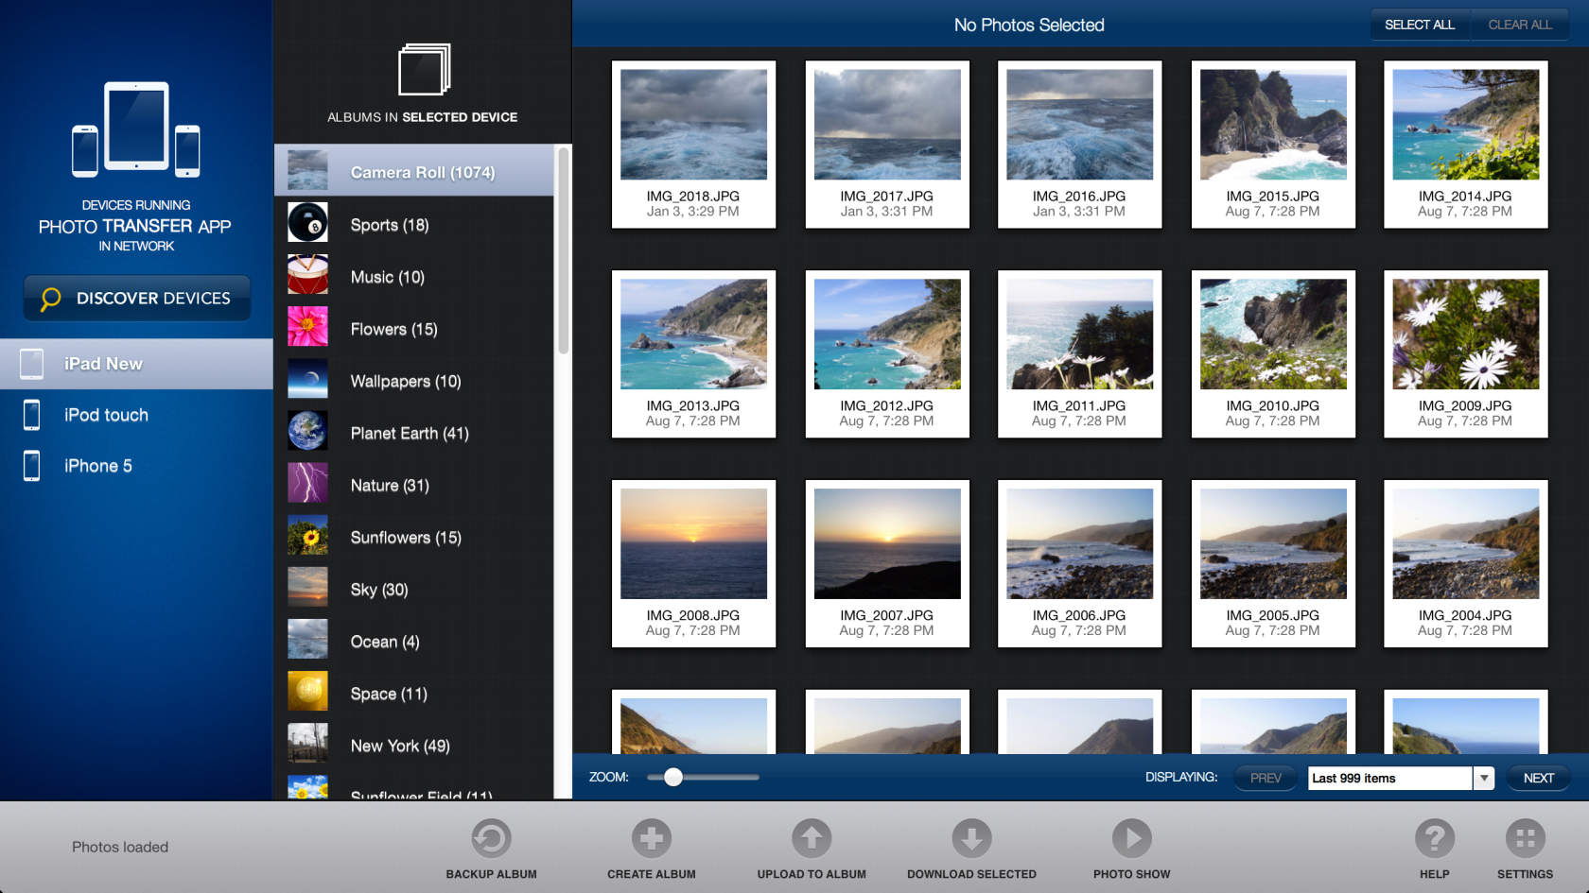The height and width of the screenshot is (893, 1589).
Task: Click Select All button
Action: pyautogui.click(x=1419, y=25)
